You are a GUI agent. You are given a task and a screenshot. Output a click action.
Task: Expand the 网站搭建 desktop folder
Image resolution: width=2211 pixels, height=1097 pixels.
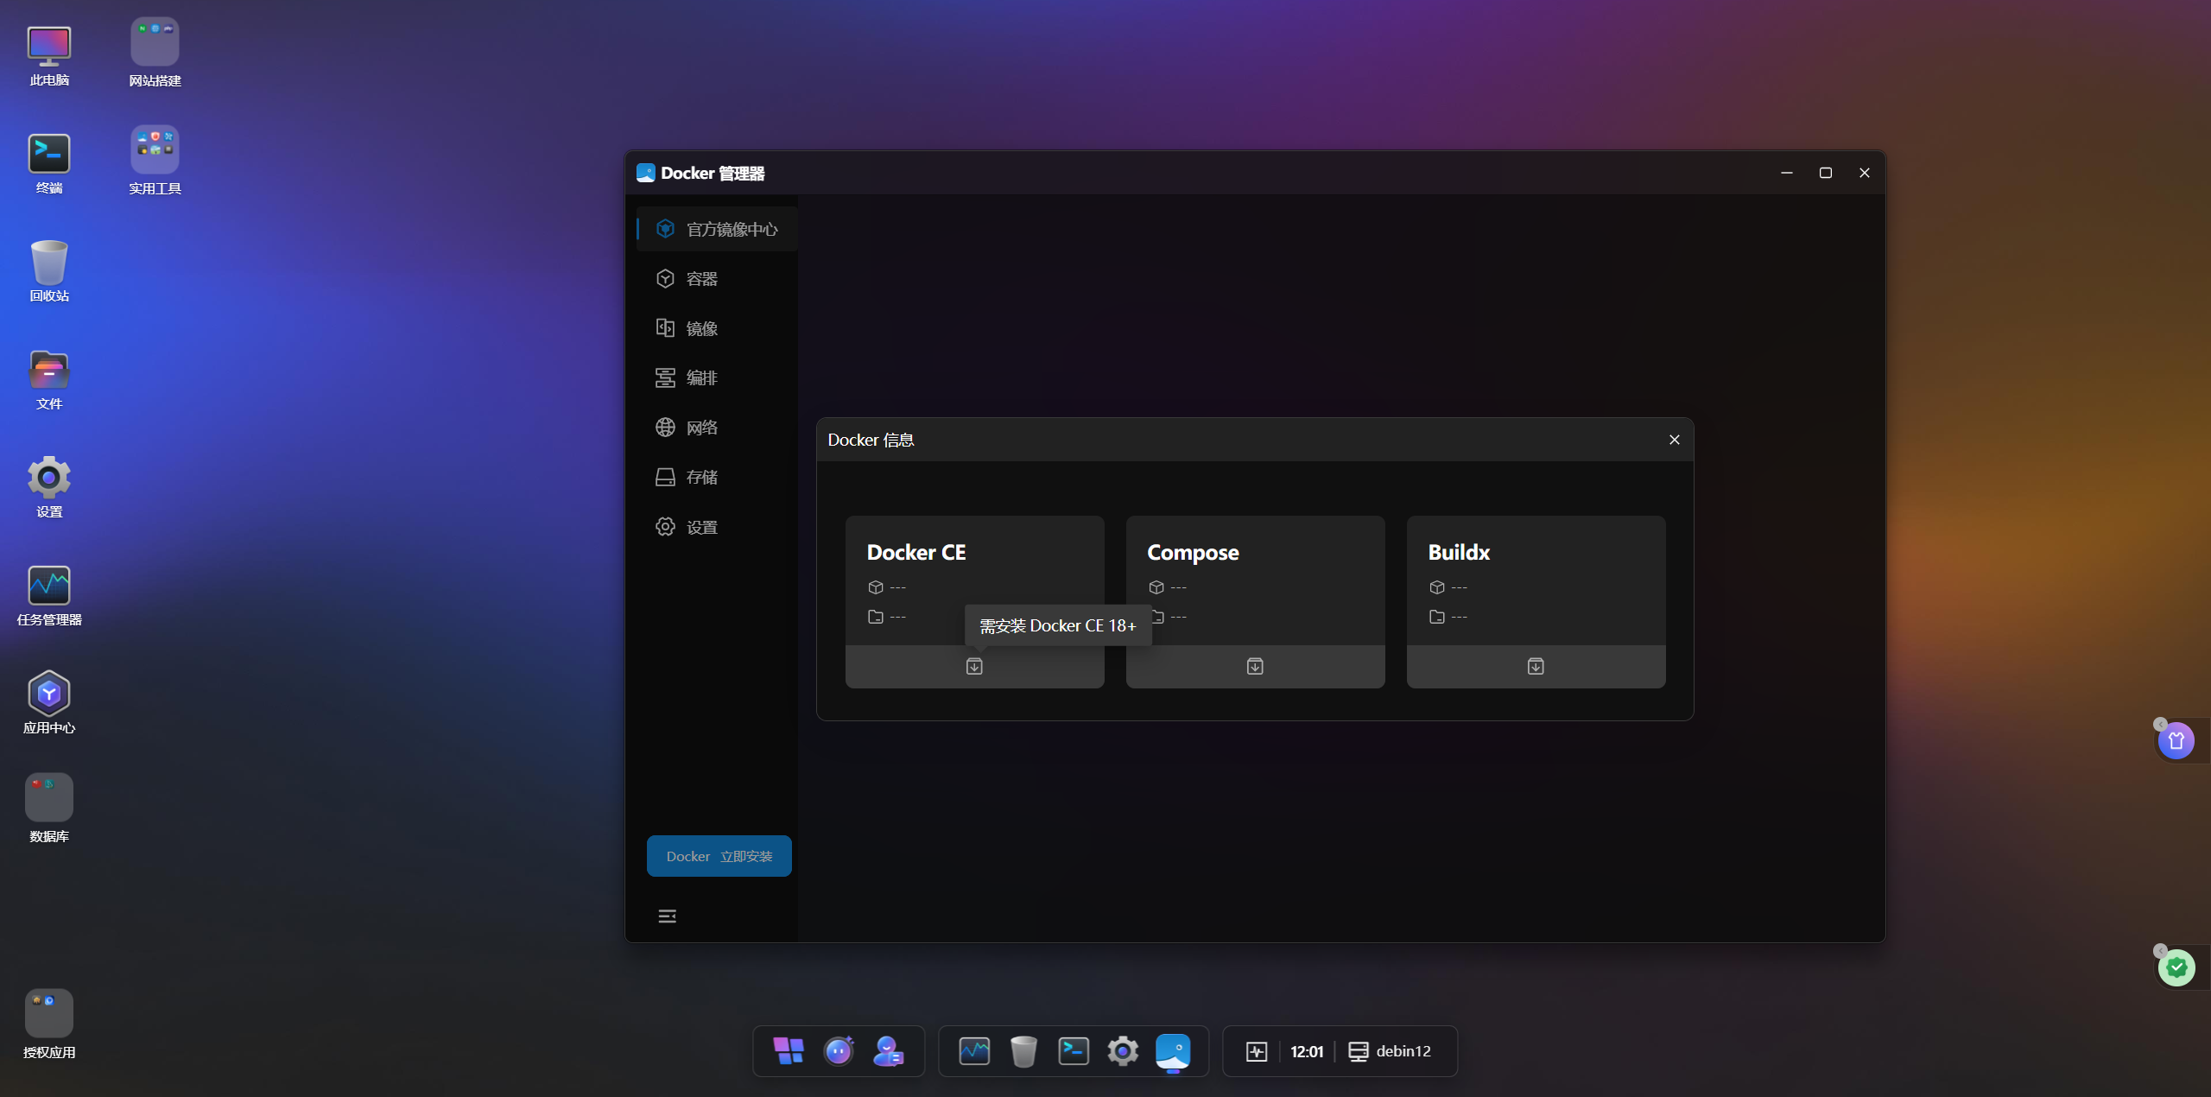point(155,41)
